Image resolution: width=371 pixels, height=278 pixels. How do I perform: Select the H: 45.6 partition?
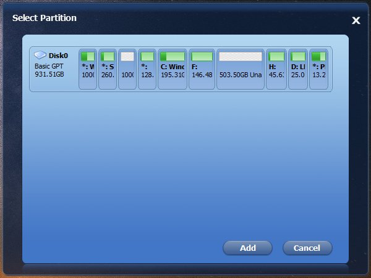point(276,69)
